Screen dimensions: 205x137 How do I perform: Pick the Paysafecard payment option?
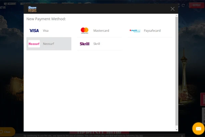[150, 30]
